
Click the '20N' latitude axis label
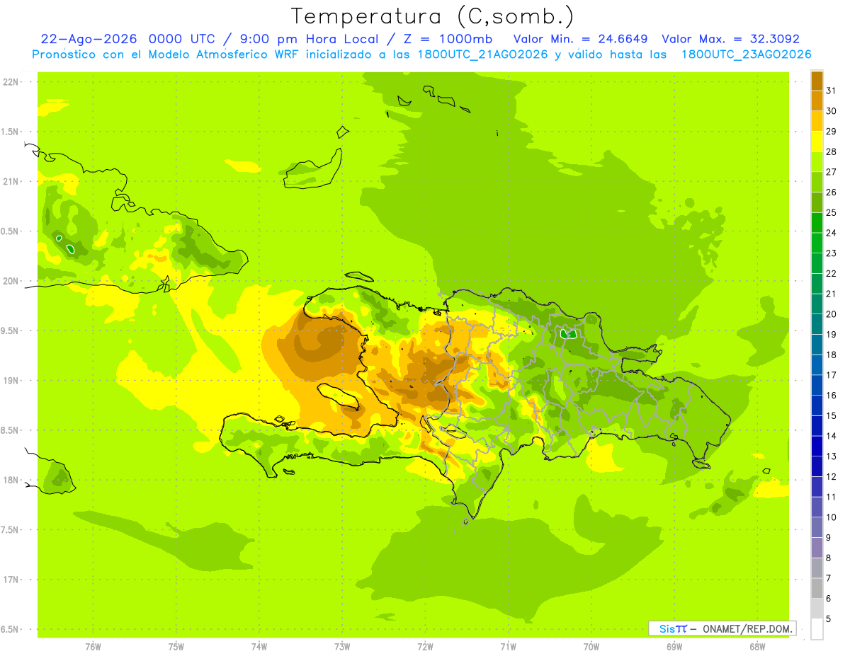tap(11, 282)
